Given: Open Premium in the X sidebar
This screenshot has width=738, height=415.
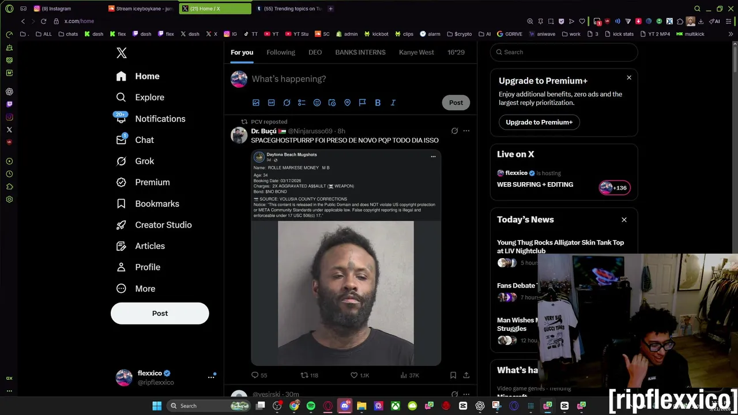Looking at the screenshot, I should pyautogui.click(x=143, y=182).
